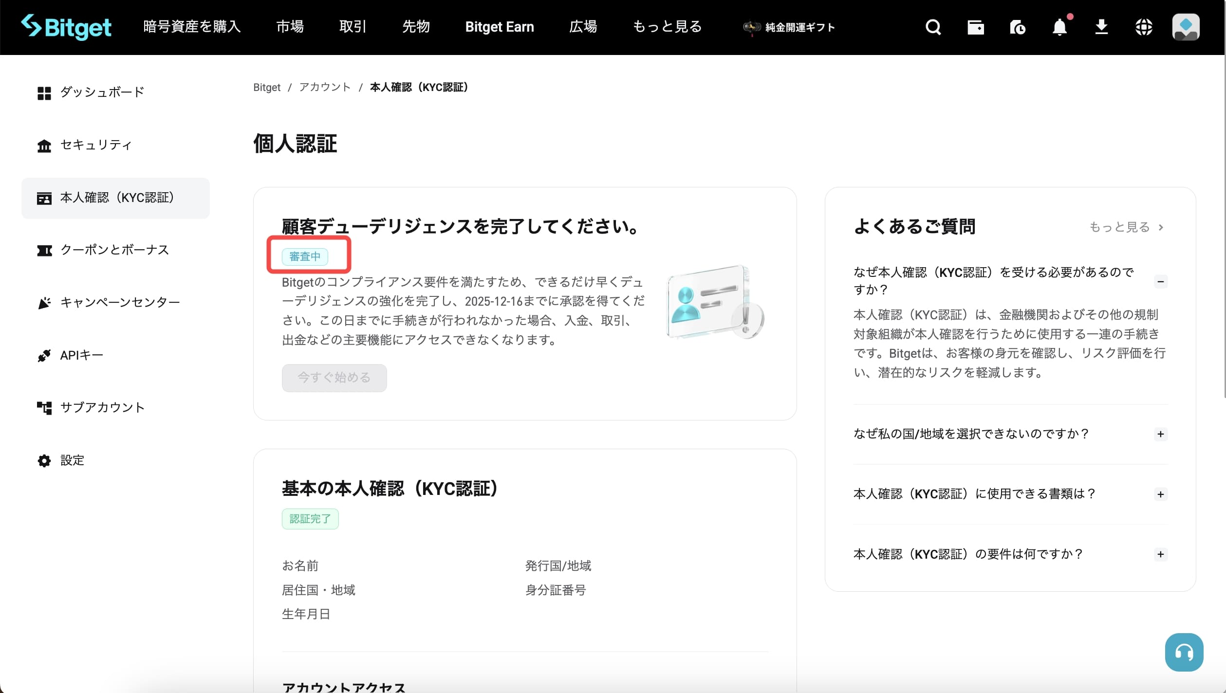Open アカウント breadcrumb link

point(324,87)
